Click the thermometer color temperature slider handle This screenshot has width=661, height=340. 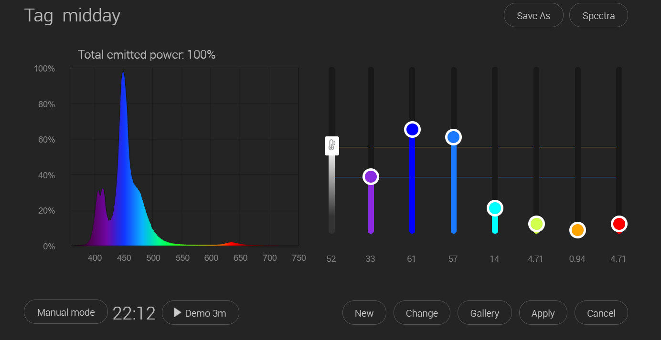coord(332,146)
